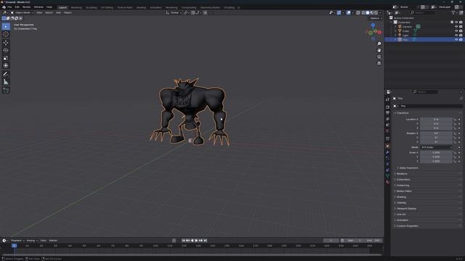The image size is (465, 261).
Task: Hide Tiny object with its eye icon
Action: 456,39
